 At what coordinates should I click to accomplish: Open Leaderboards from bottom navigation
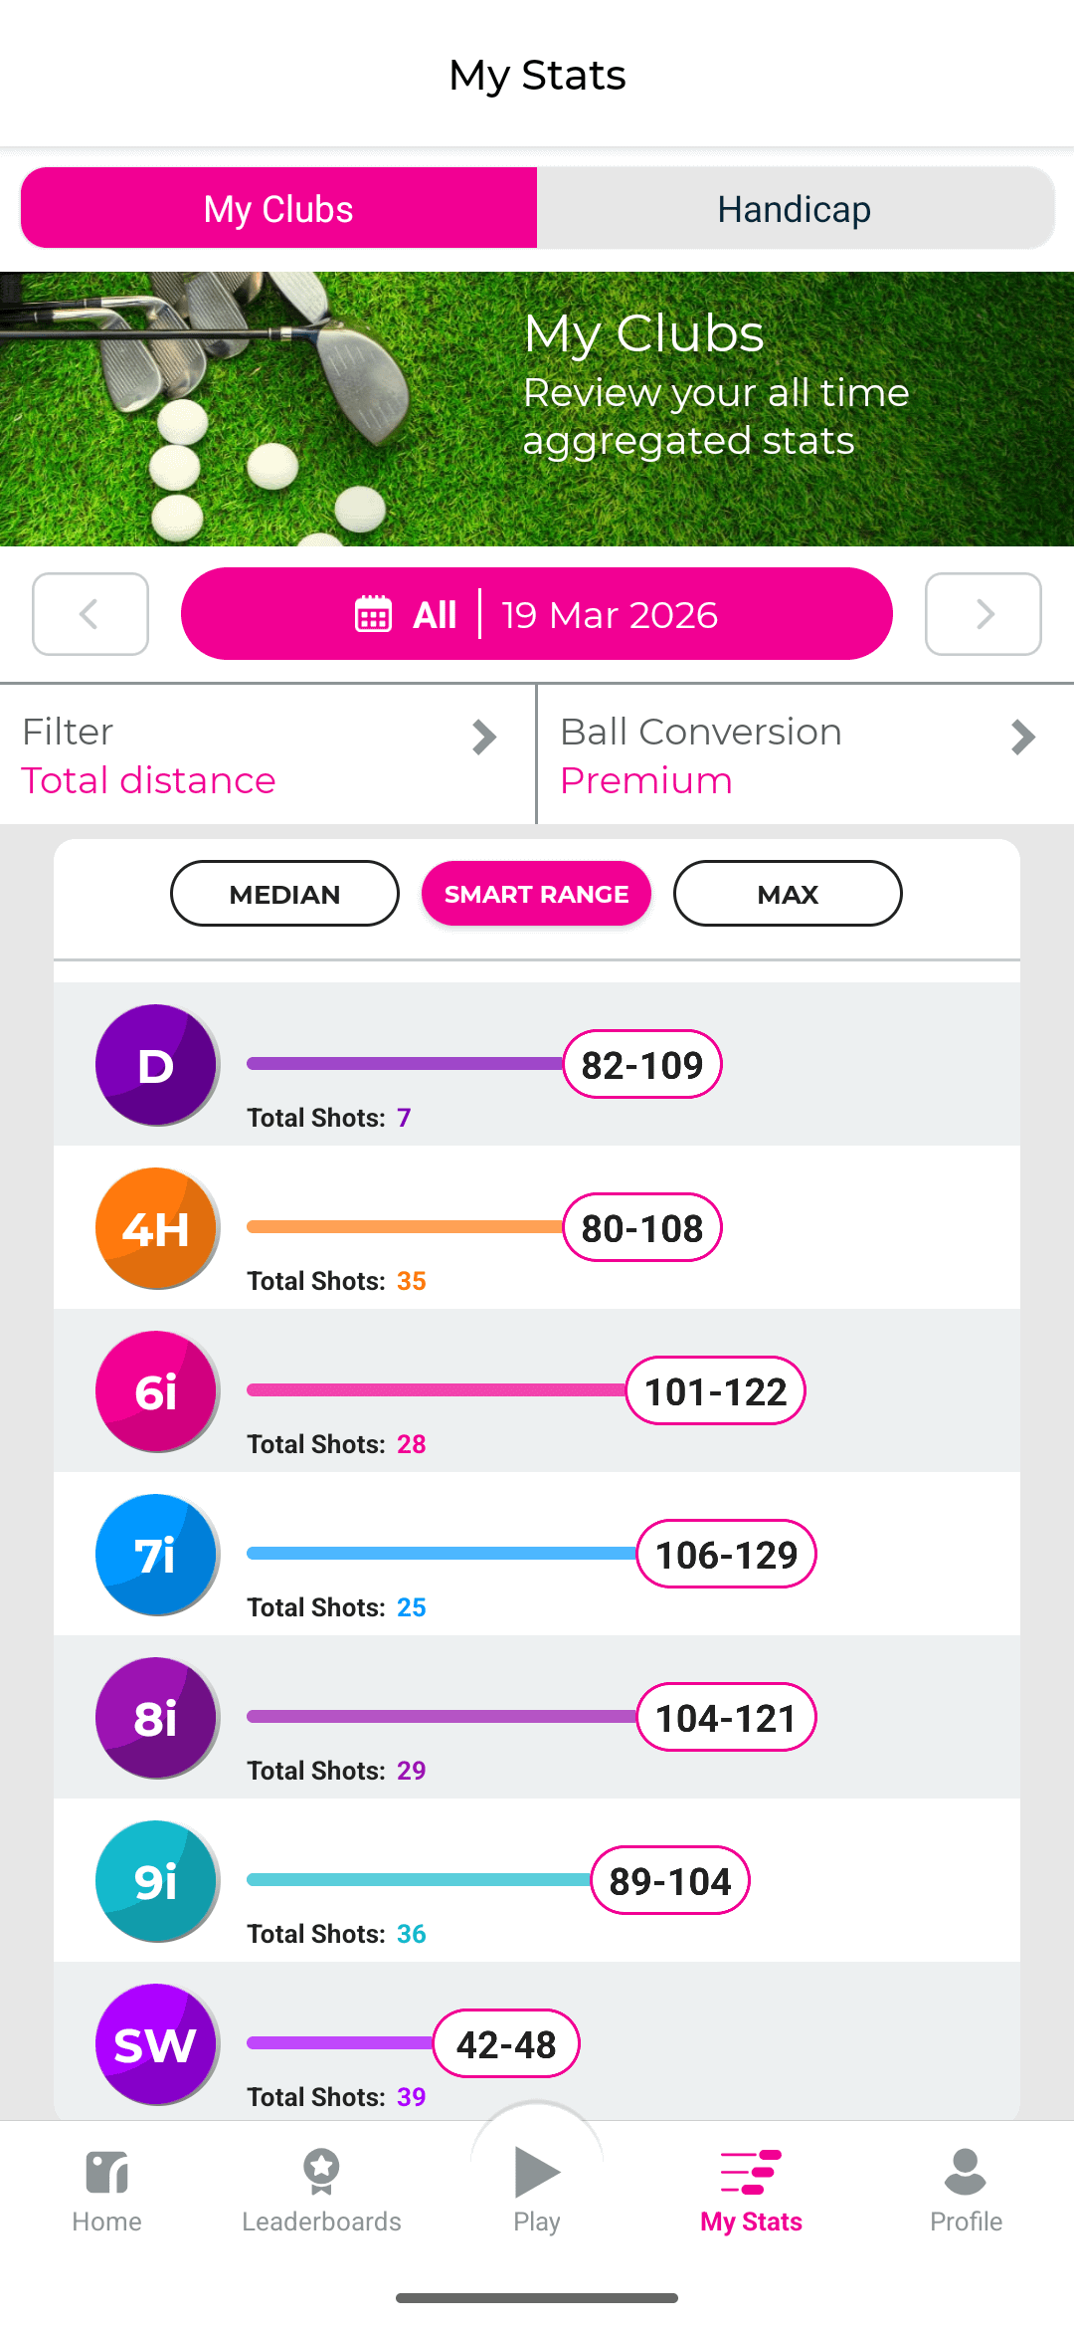click(x=321, y=2190)
